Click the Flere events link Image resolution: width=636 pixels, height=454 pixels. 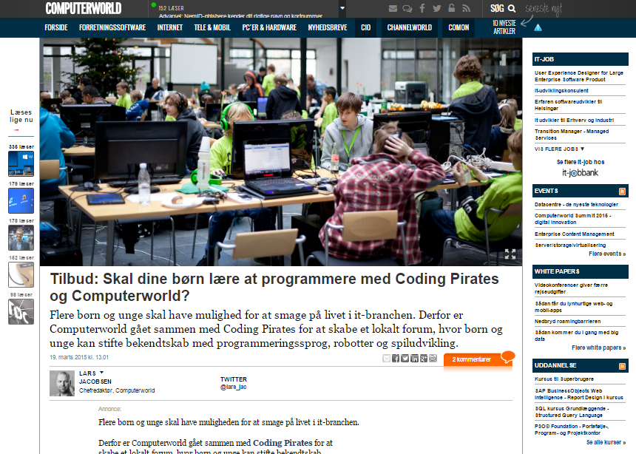[x=607, y=254]
